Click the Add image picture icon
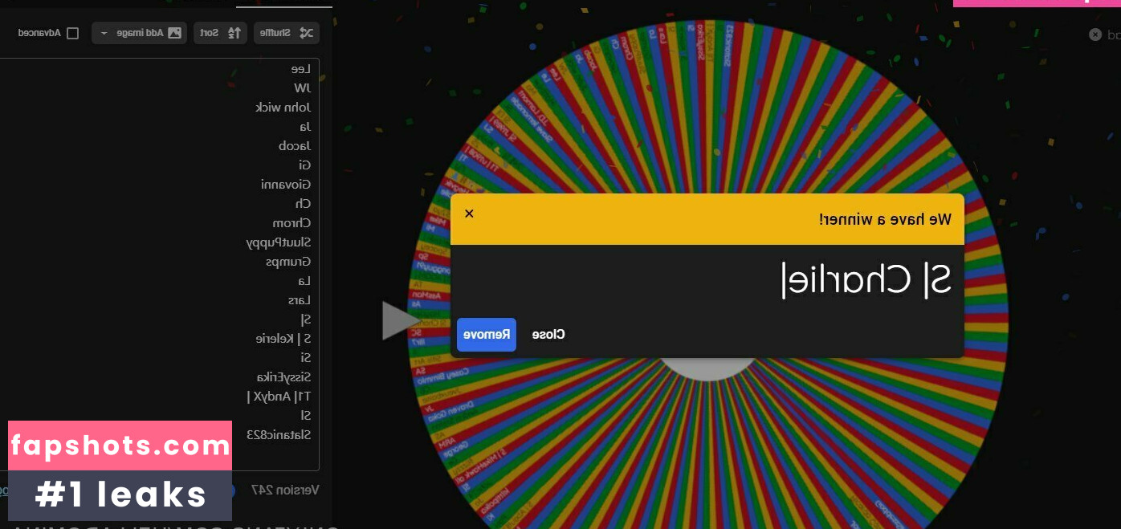Image resolution: width=1121 pixels, height=529 pixels. 174,33
